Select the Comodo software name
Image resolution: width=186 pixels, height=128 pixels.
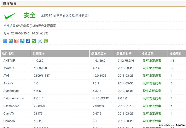click(x=9, y=121)
